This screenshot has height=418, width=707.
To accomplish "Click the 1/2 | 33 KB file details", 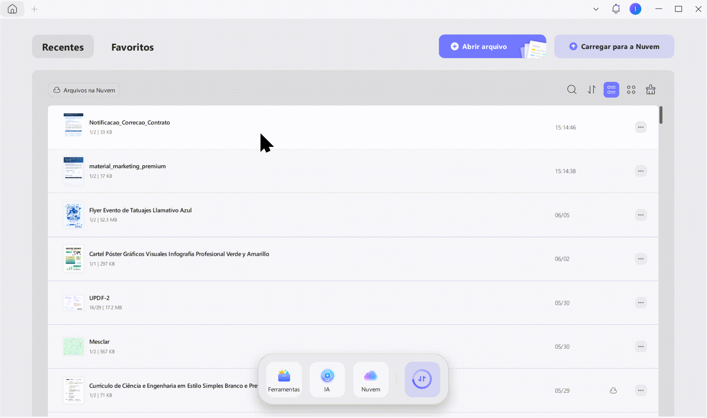I will pyautogui.click(x=101, y=132).
